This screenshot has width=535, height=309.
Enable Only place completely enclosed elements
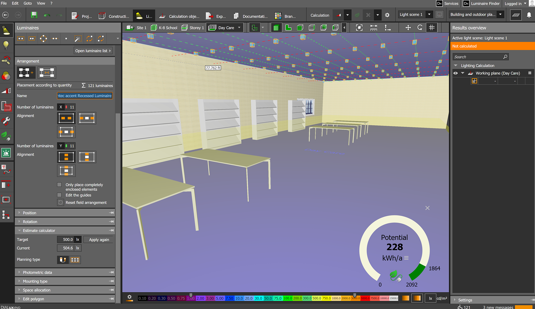coord(59,185)
